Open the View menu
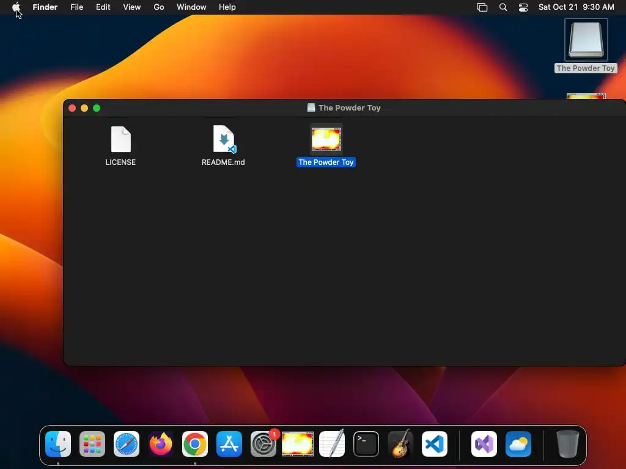 (132, 7)
